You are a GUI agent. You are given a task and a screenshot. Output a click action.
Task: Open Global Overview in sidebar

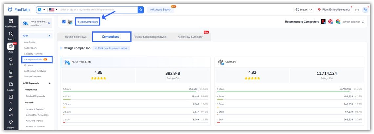tap(32, 76)
